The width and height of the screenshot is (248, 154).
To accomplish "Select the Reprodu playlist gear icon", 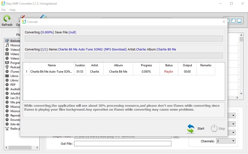I will pos(7,115).
